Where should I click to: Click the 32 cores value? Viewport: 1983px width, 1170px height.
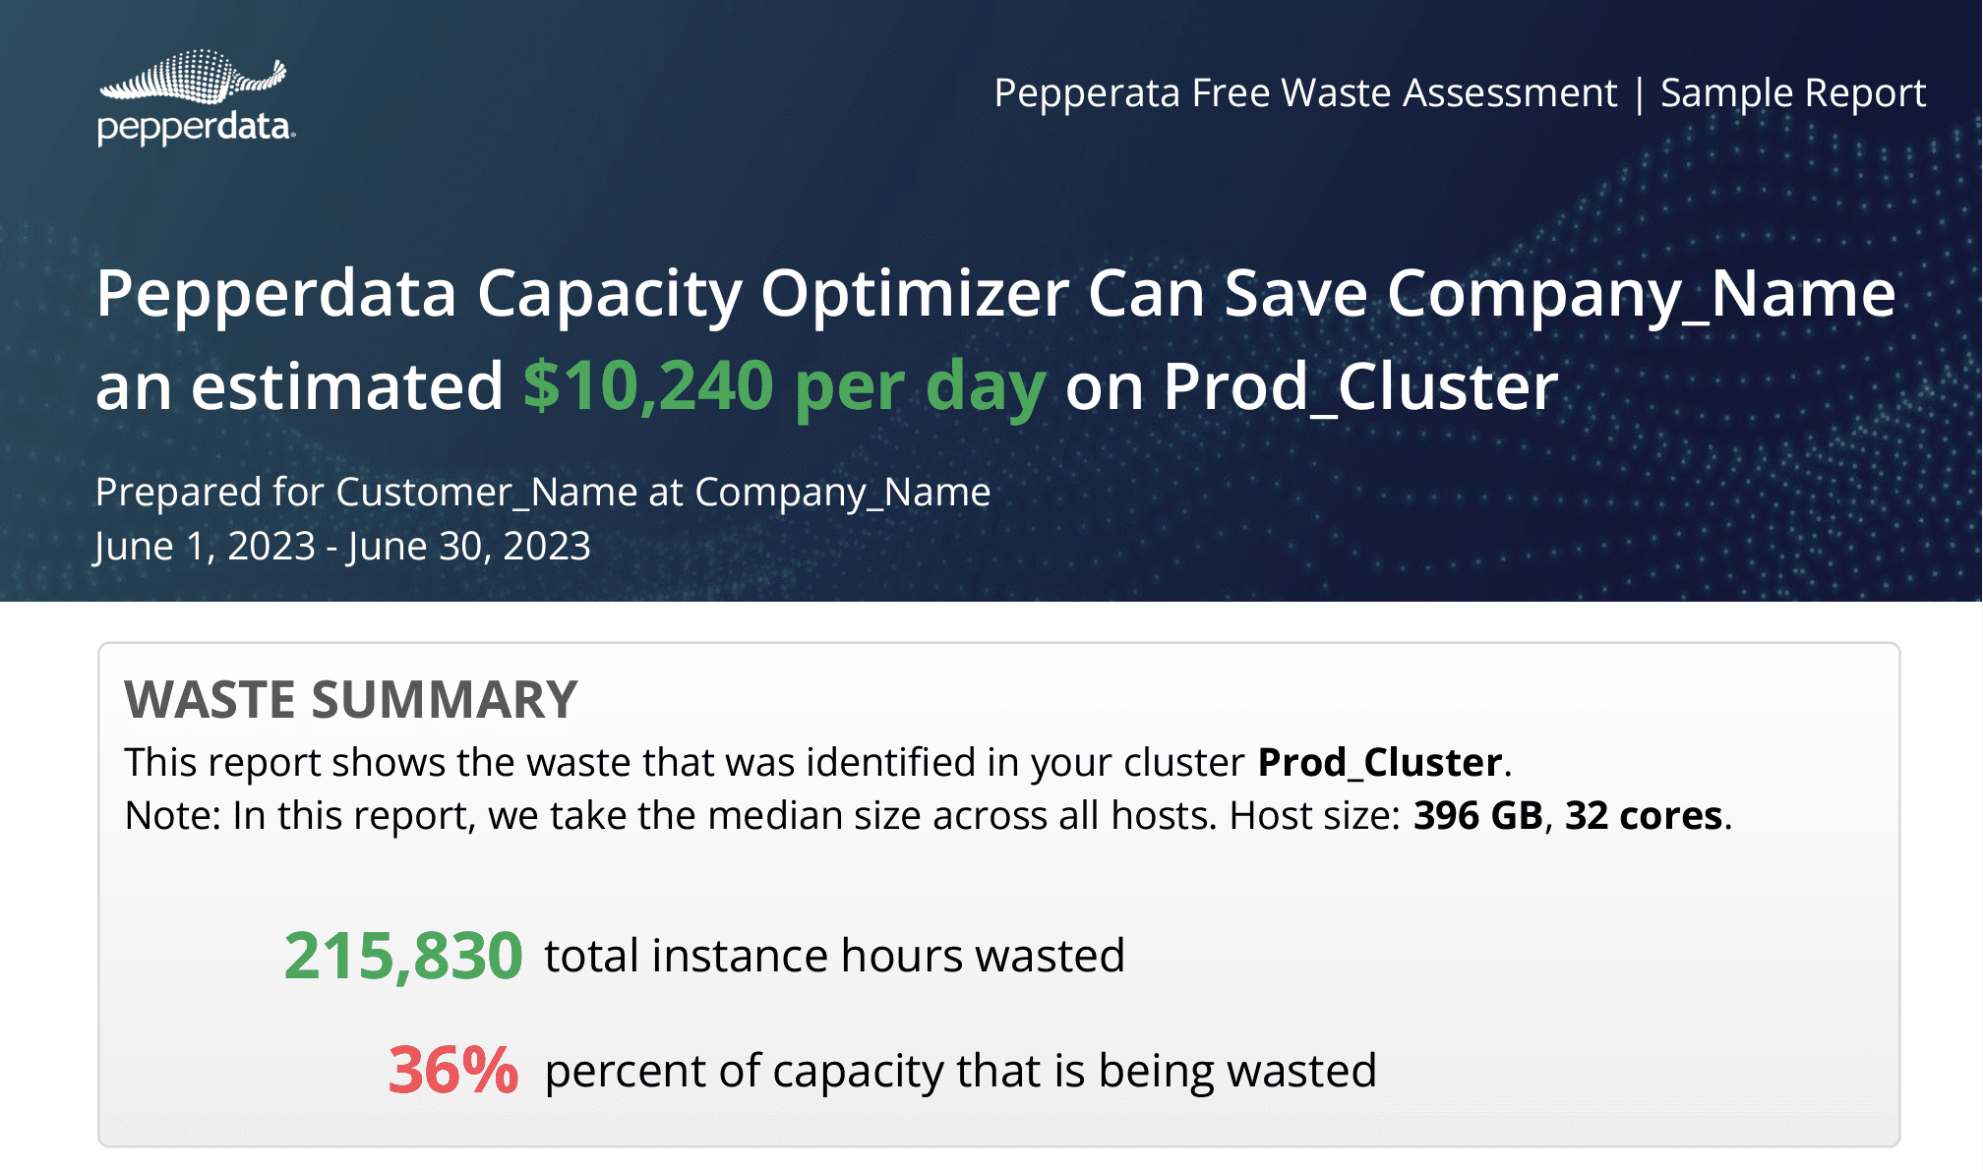click(x=1644, y=816)
